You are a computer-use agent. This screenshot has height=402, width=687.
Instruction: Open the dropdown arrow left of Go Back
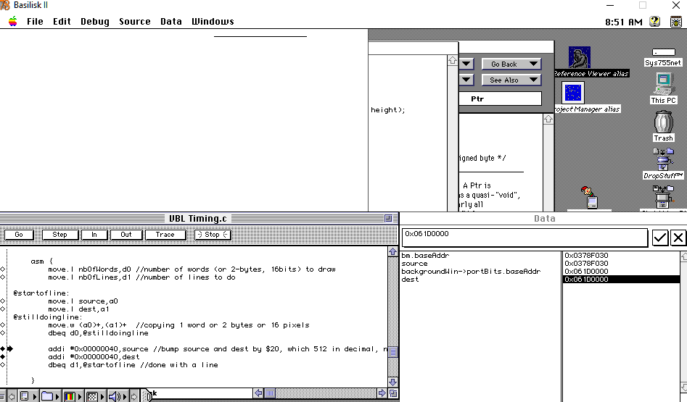pos(466,64)
